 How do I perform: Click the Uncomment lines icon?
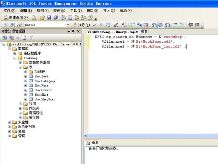point(182,25)
